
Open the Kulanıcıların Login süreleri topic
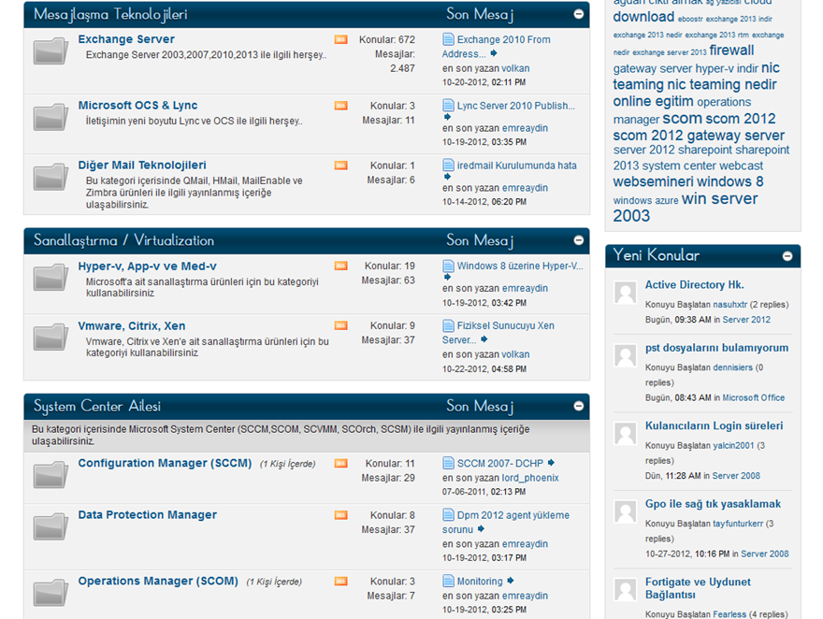pyautogui.click(x=714, y=426)
